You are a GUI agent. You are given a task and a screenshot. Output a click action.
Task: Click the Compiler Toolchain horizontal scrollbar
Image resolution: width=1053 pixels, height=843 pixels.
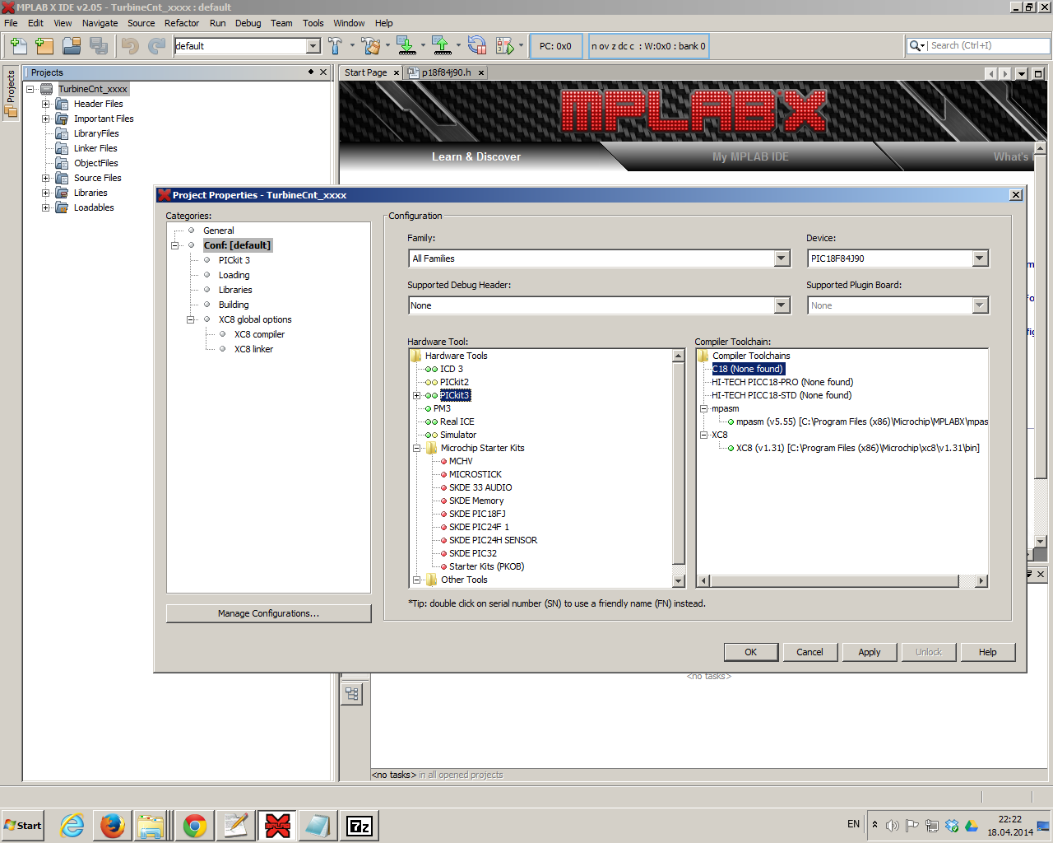pos(842,580)
